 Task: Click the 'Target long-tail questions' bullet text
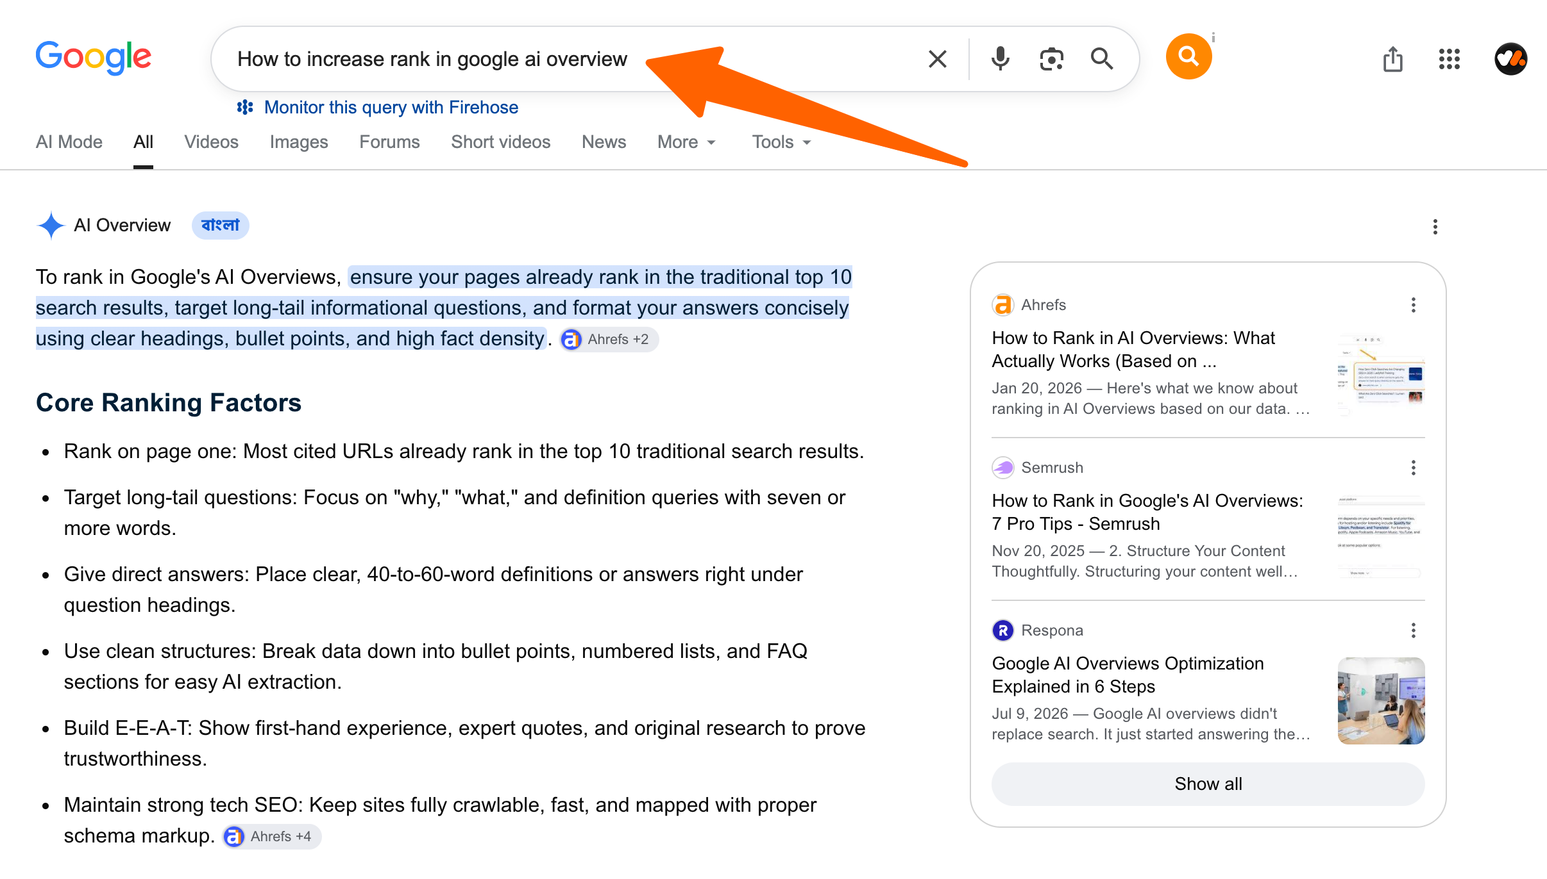tap(454, 513)
